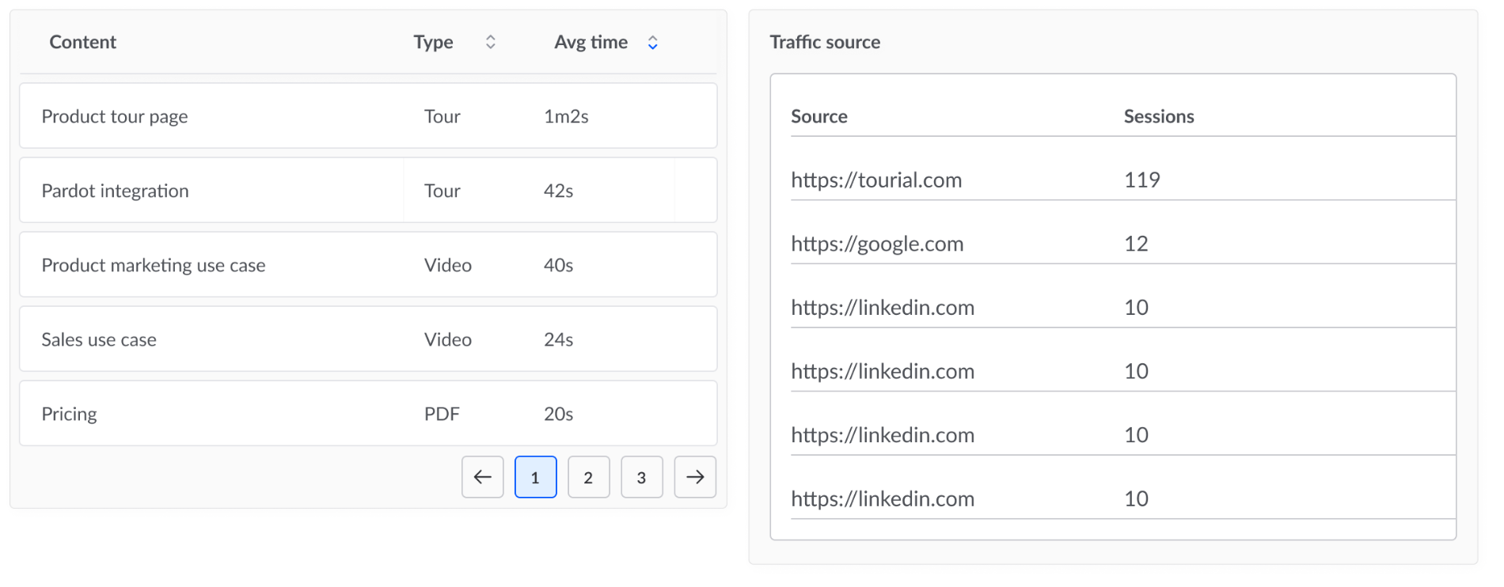Click the 119 sessions value
Screen dimensions: 1504x587
pos(1141,180)
